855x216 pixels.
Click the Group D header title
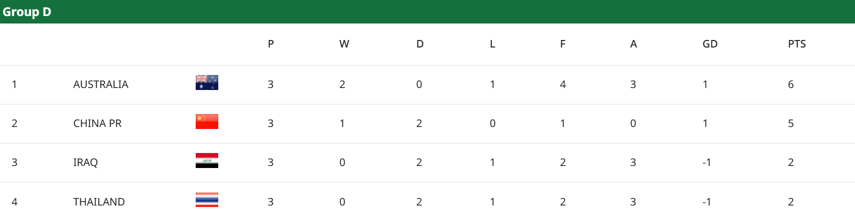coord(27,12)
